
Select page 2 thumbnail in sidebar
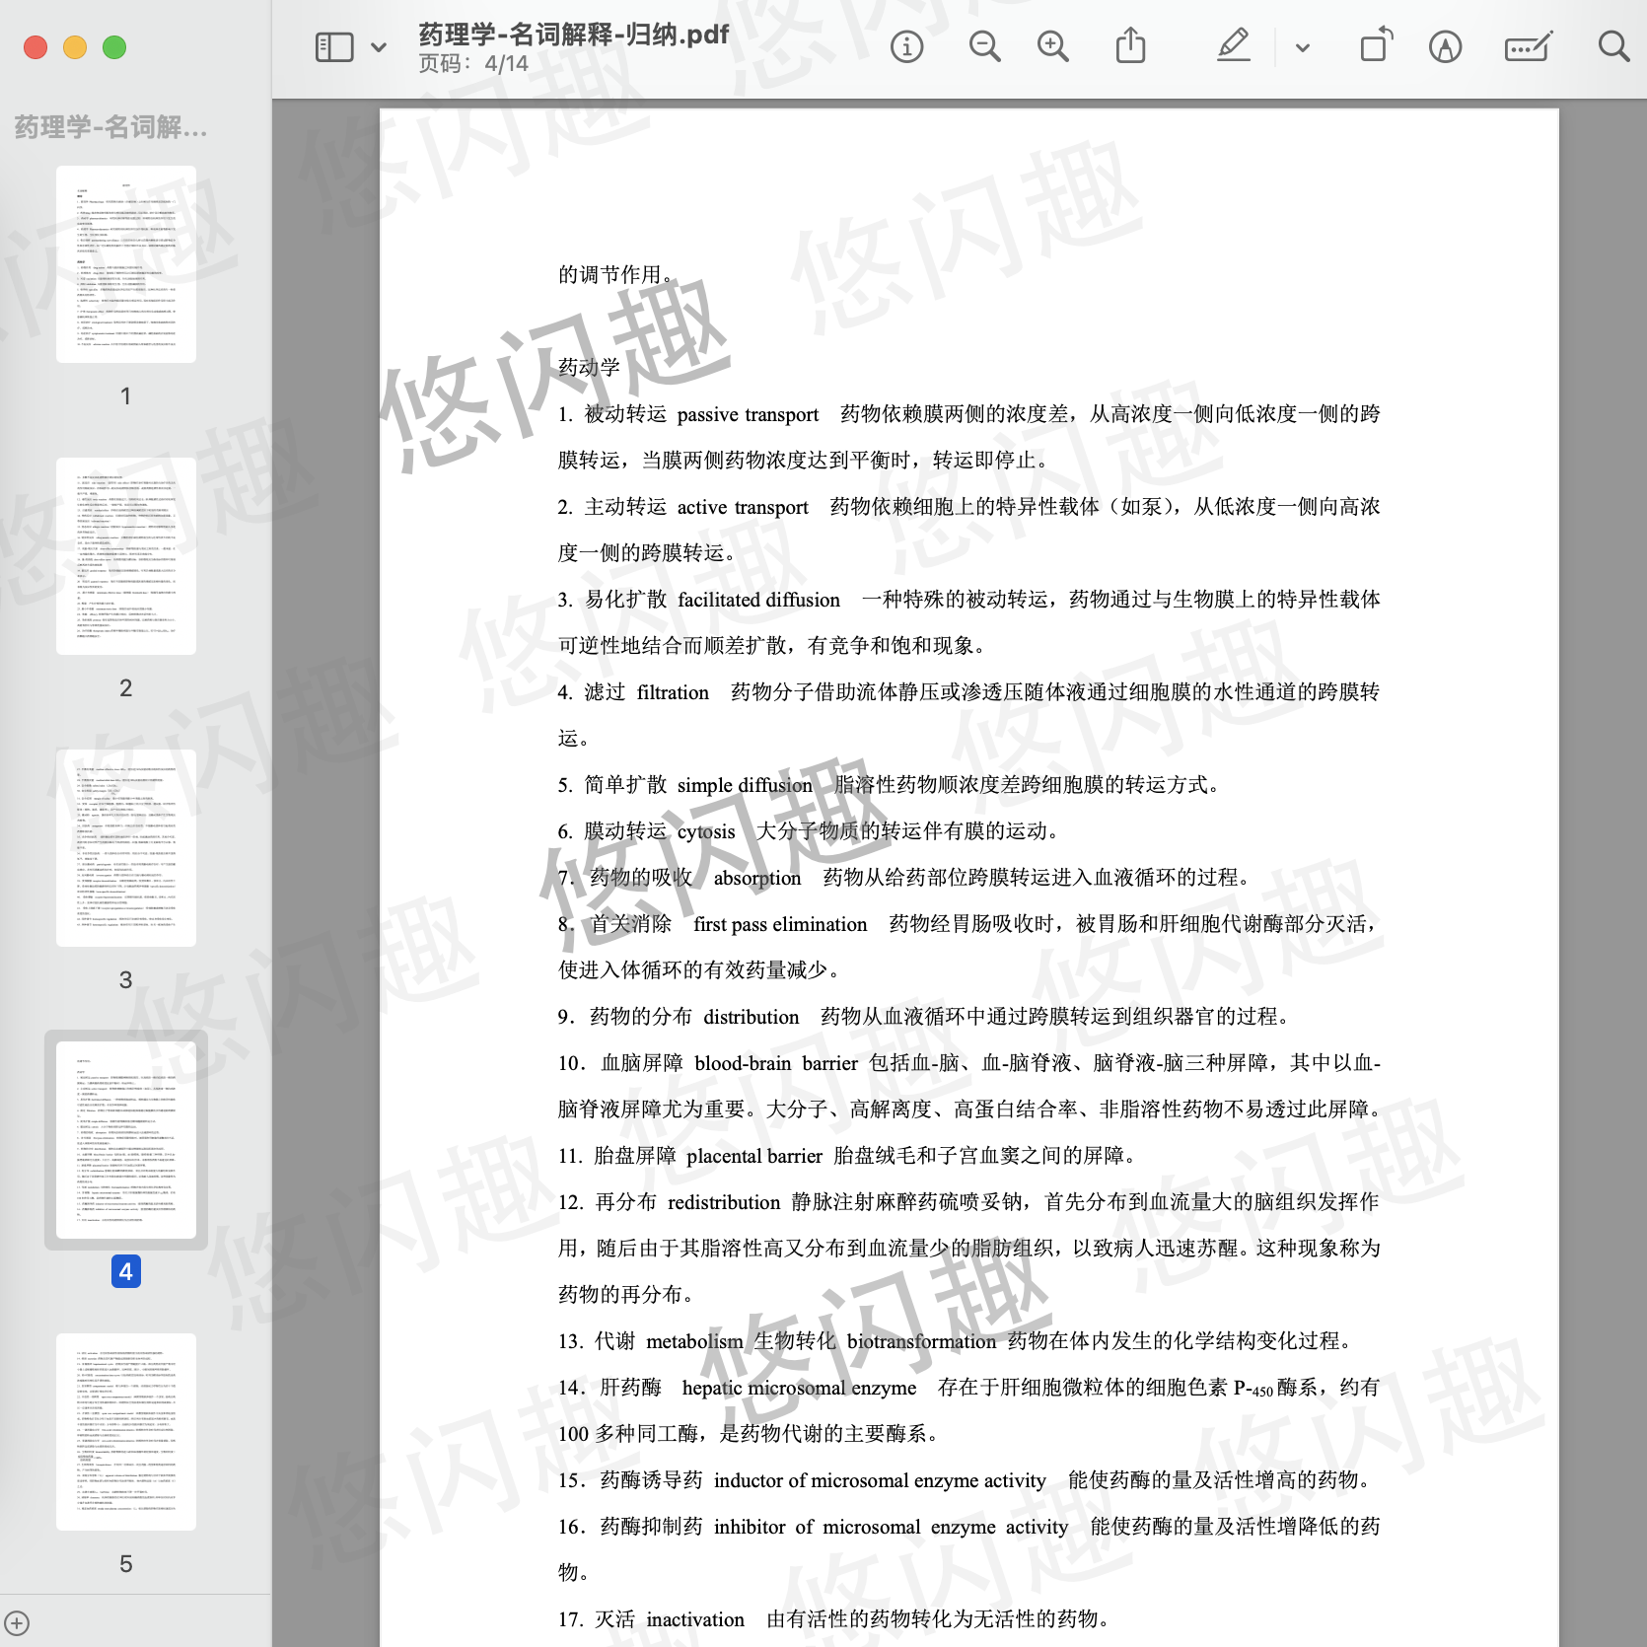point(126,556)
